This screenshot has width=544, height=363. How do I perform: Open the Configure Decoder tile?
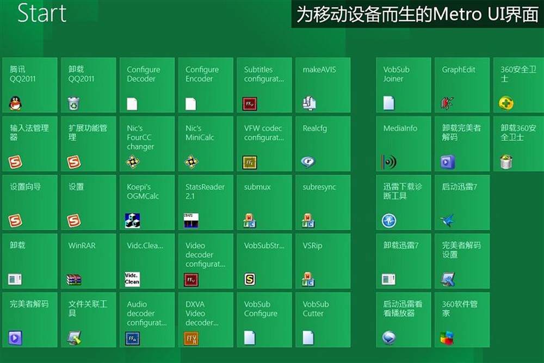coord(147,85)
